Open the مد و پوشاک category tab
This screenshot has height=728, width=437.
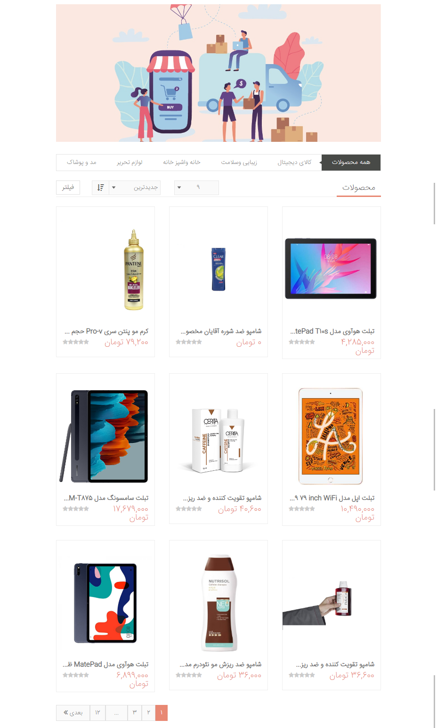pyautogui.click(x=81, y=162)
